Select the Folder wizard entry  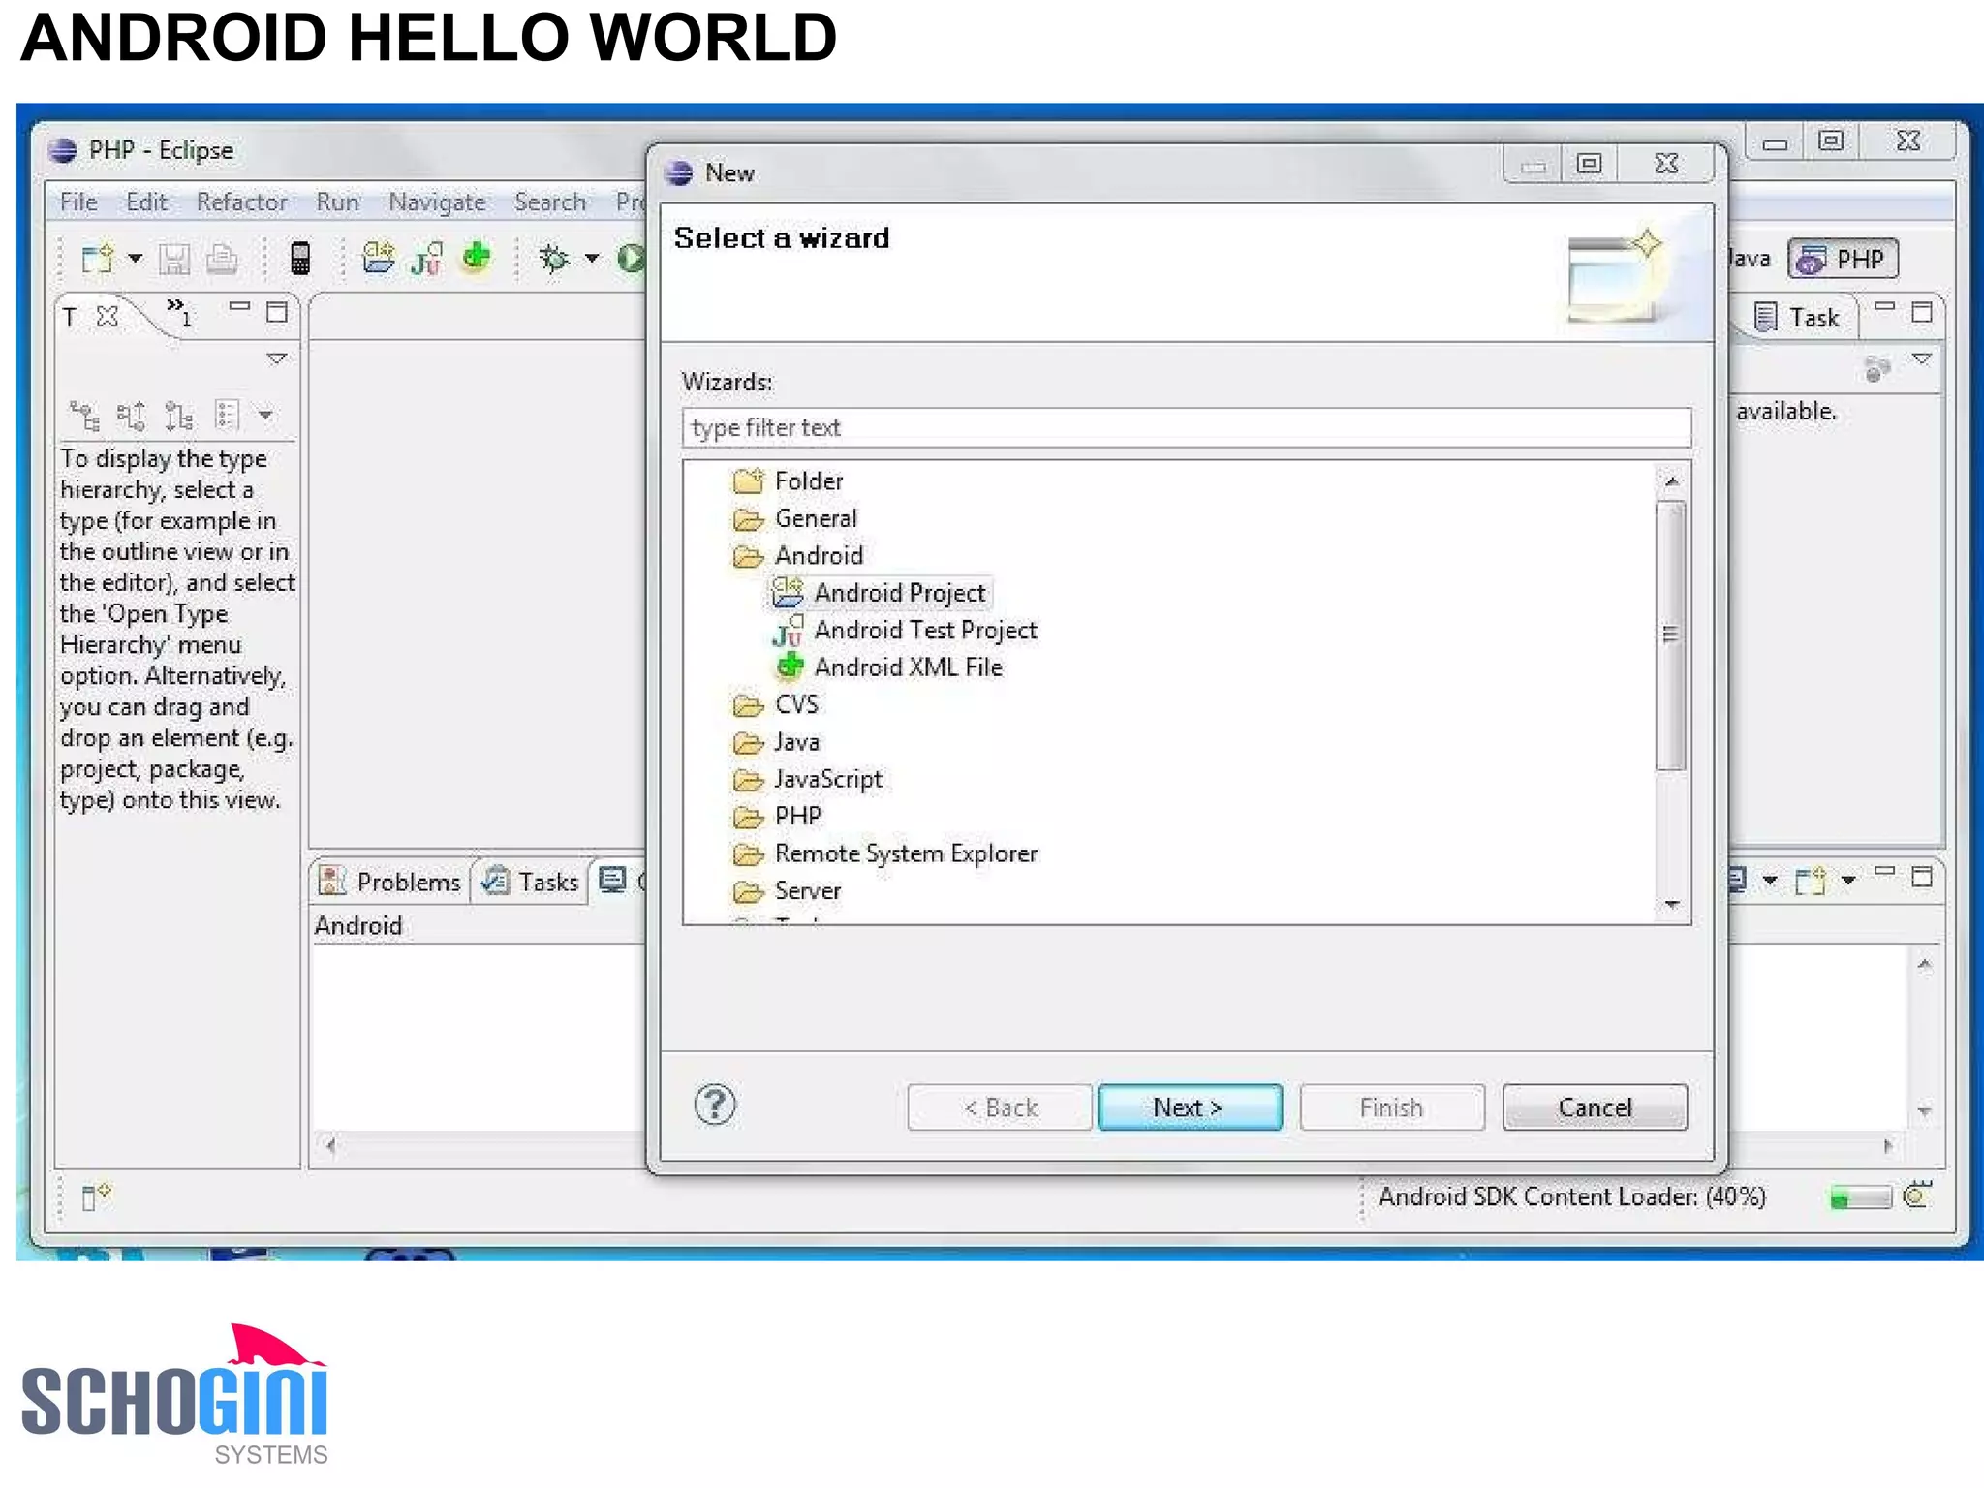[x=789, y=480]
